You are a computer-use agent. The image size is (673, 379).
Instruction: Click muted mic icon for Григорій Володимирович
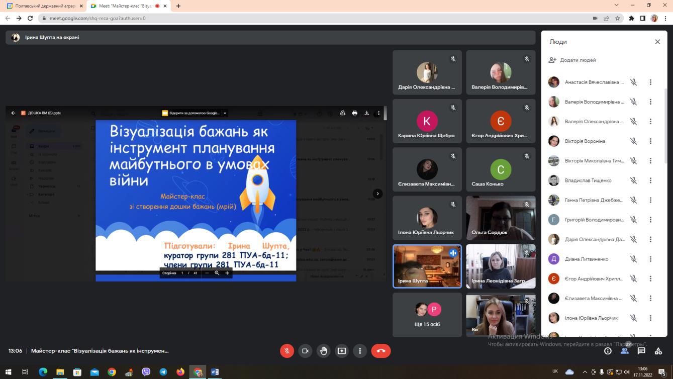[x=634, y=220]
